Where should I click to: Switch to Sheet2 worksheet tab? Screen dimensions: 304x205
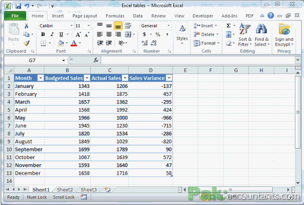coord(65,190)
